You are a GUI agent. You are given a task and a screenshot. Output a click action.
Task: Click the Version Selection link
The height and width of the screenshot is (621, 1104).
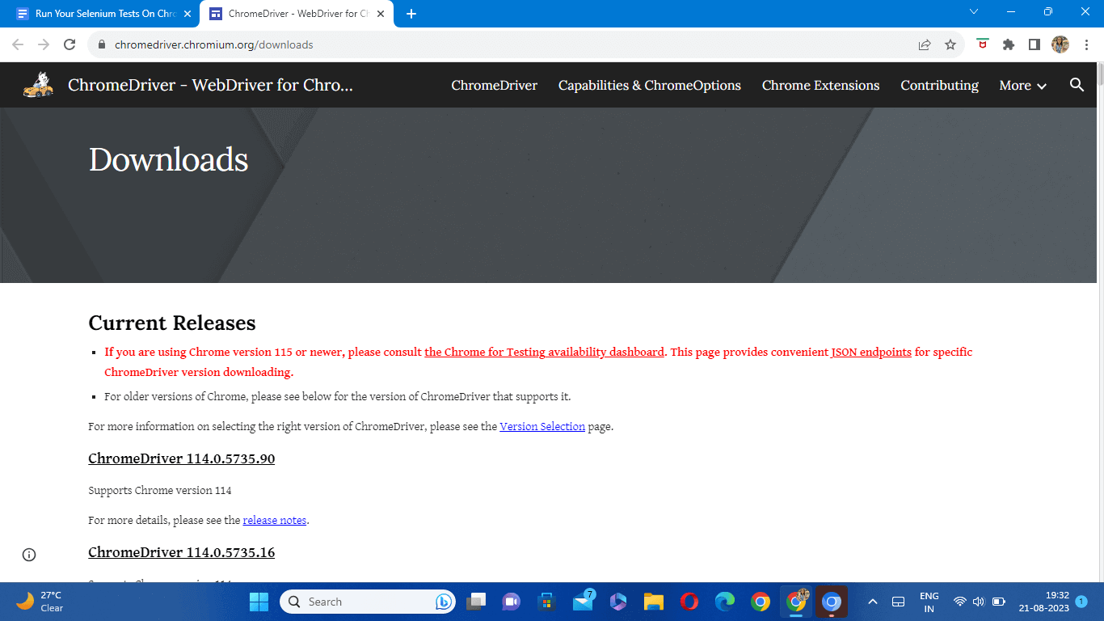point(541,426)
